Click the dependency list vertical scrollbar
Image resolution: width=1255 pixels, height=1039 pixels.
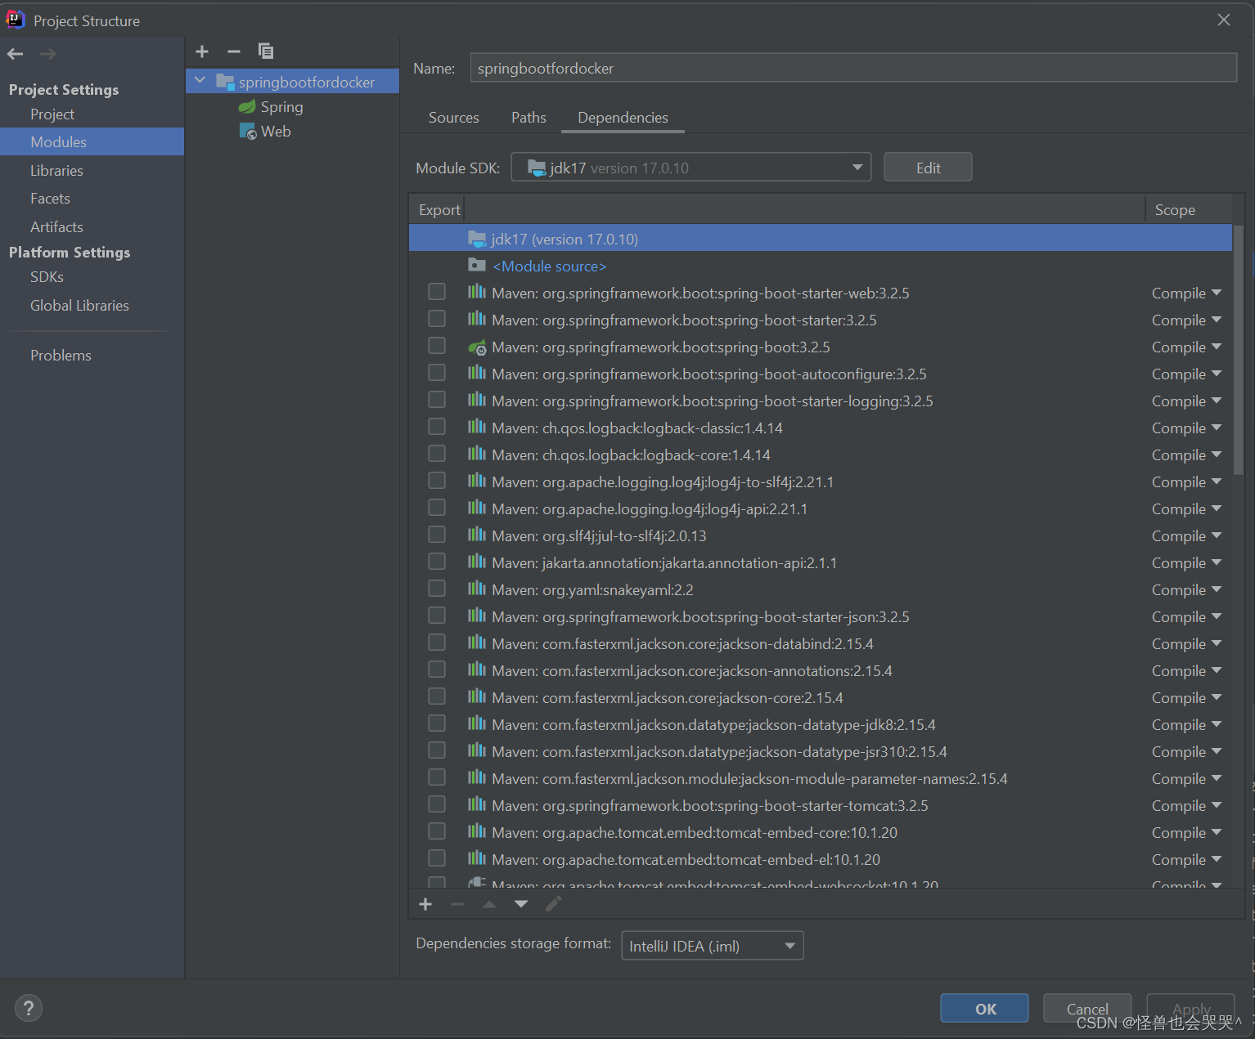[1239, 352]
